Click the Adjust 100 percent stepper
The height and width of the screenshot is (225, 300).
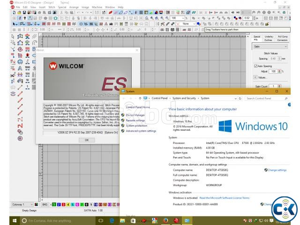pos(279,71)
